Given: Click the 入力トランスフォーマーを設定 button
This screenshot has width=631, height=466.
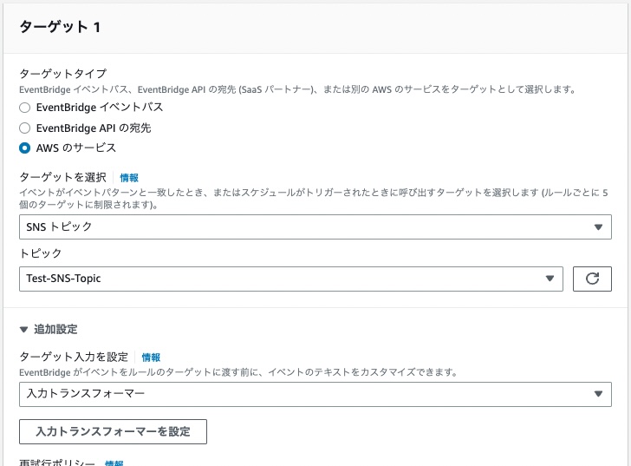Looking at the screenshot, I should click(x=113, y=432).
